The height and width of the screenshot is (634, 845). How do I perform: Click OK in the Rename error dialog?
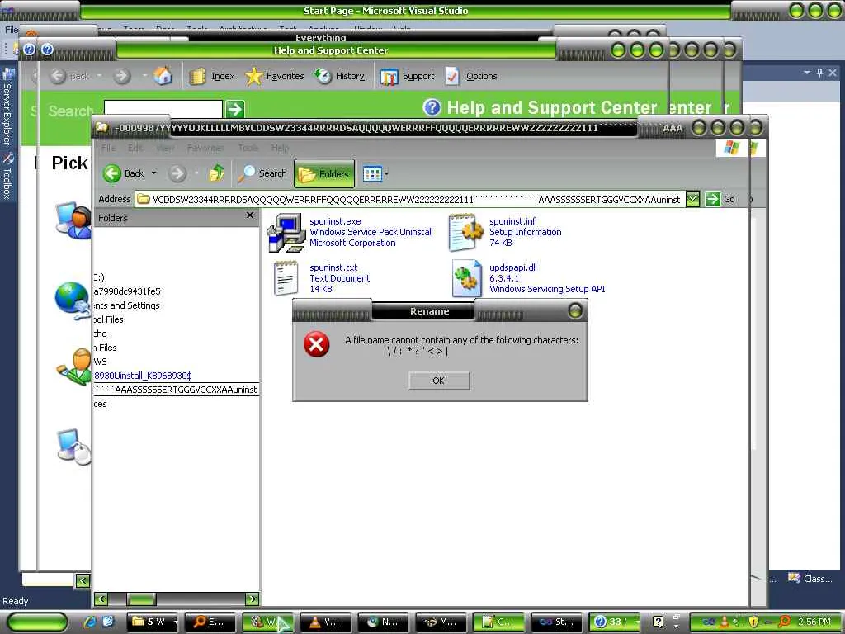439,381
